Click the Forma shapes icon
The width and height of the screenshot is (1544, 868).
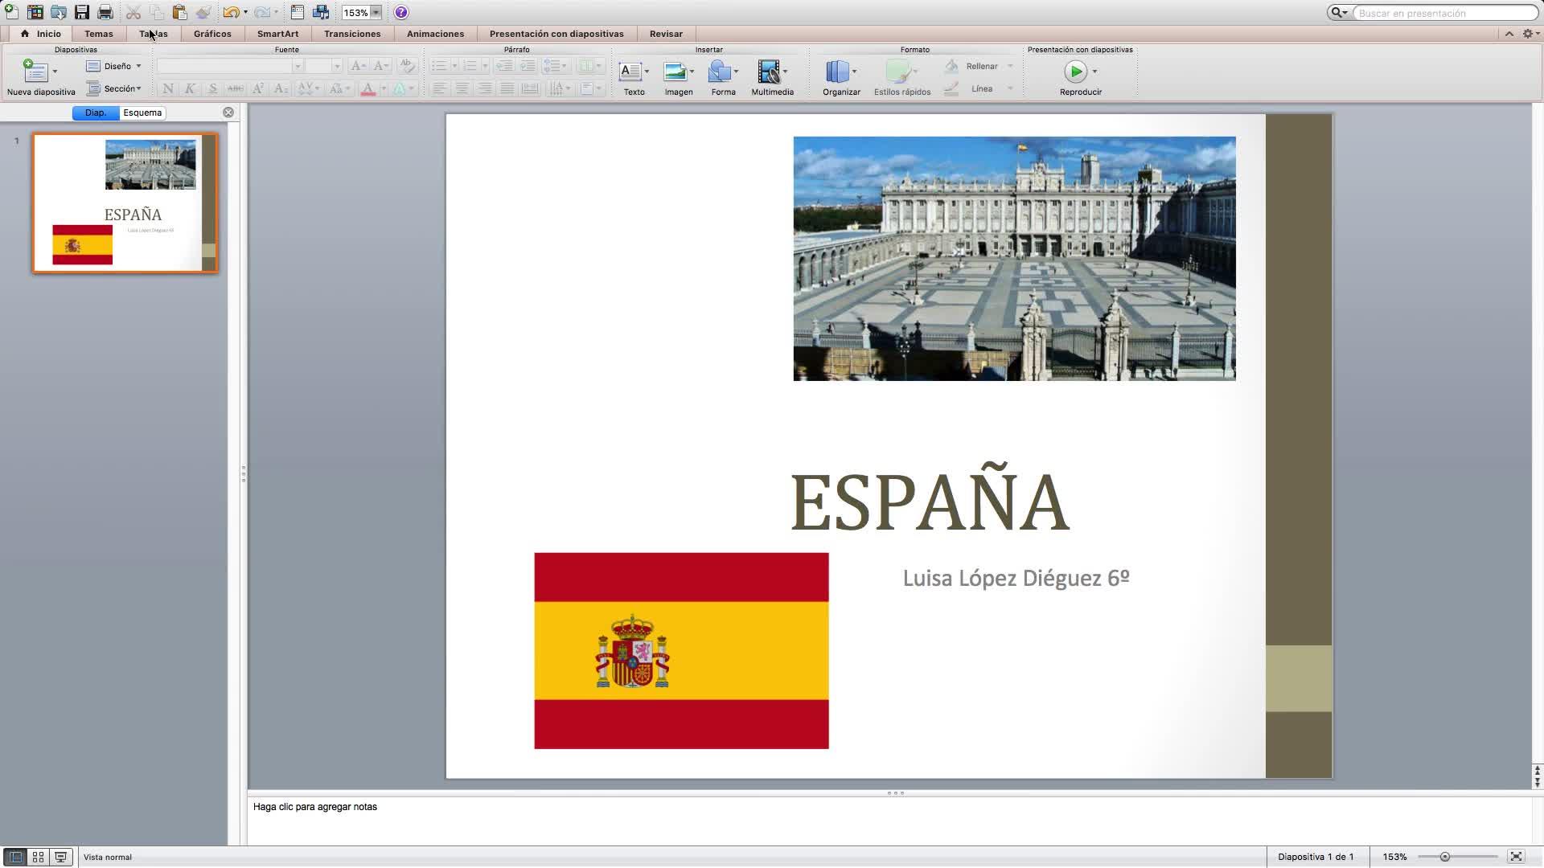click(720, 72)
